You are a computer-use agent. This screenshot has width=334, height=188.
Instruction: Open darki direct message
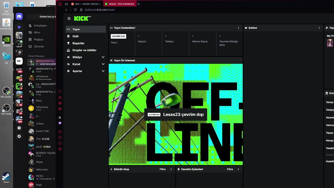(42, 147)
